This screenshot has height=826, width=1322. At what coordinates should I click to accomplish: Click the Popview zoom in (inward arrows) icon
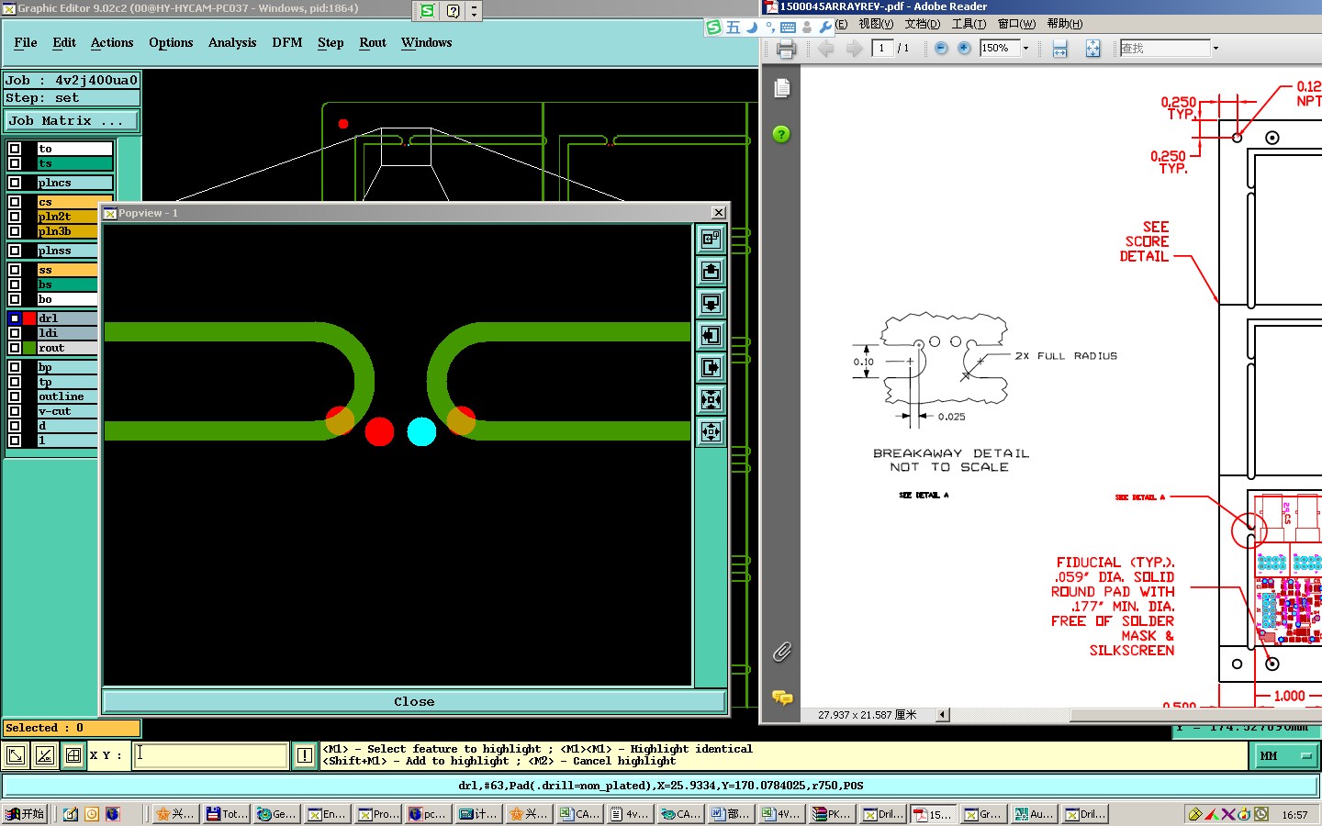(x=711, y=400)
